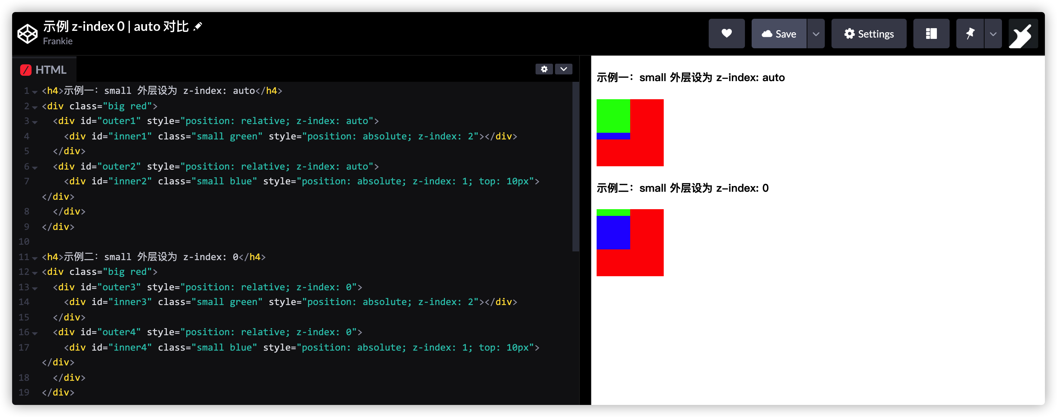Expand the Save options dropdown arrow

coord(816,34)
